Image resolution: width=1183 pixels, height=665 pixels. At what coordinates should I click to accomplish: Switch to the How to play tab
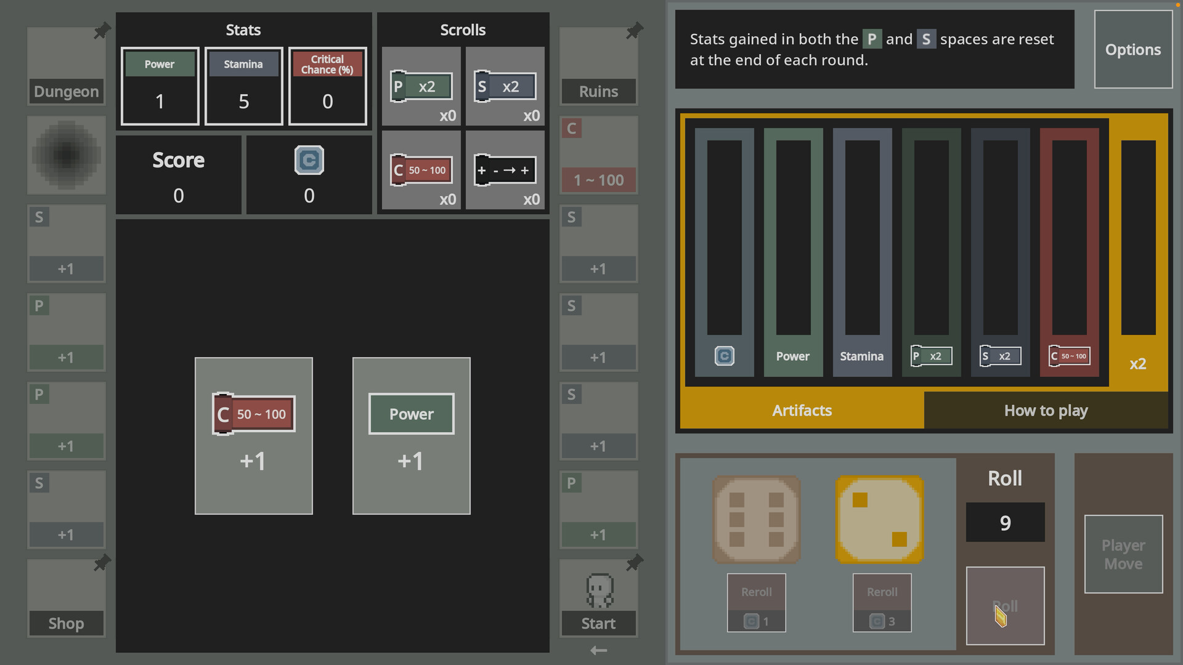[1046, 410]
